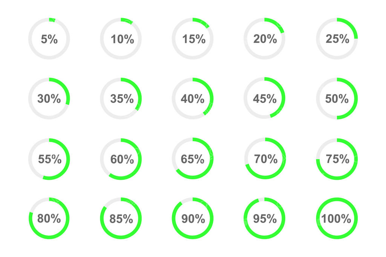386x257 pixels.
Task: Pick the 40% progress ring
Action: pos(193,99)
